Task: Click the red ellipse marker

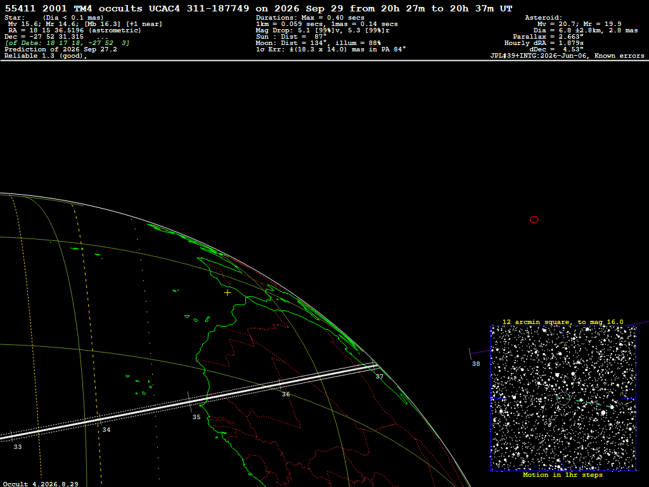Action: [x=534, y=219]
